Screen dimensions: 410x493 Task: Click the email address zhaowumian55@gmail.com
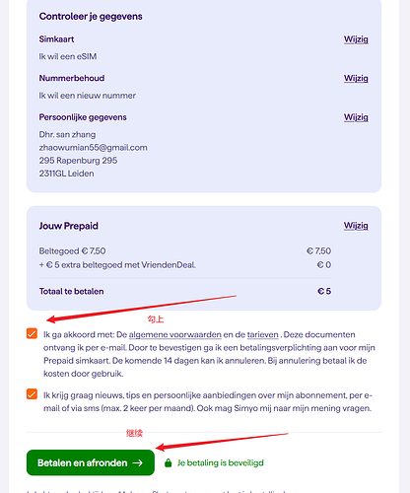93,148
